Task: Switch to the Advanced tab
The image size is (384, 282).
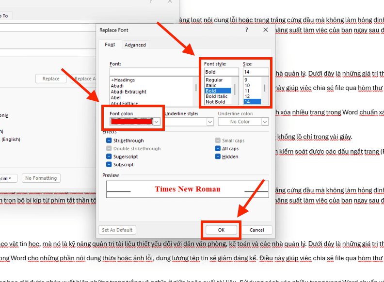Action: (135, 45)
